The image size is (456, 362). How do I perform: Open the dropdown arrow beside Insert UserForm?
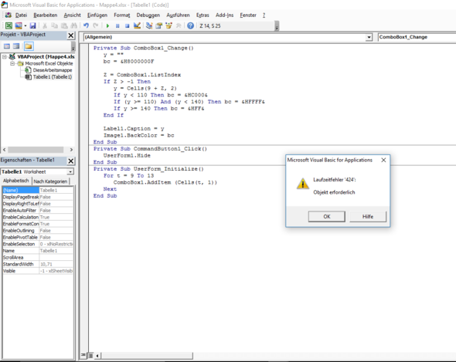(26, 26)
